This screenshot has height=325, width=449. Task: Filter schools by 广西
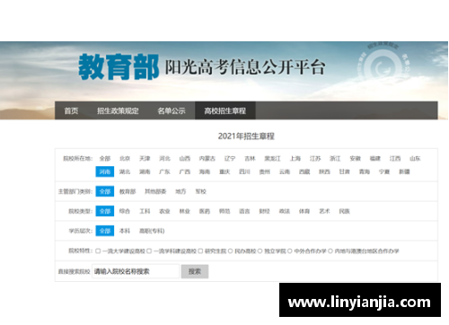coord(185,171)
